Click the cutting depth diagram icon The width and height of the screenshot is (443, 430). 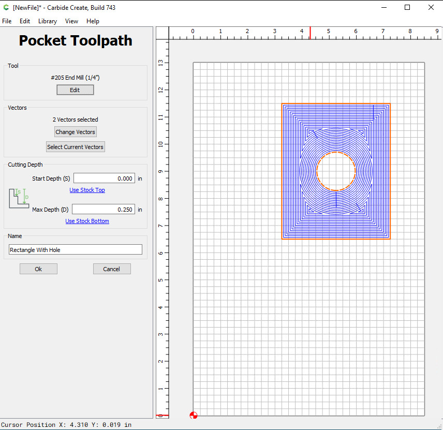click(x=19, y=199)
